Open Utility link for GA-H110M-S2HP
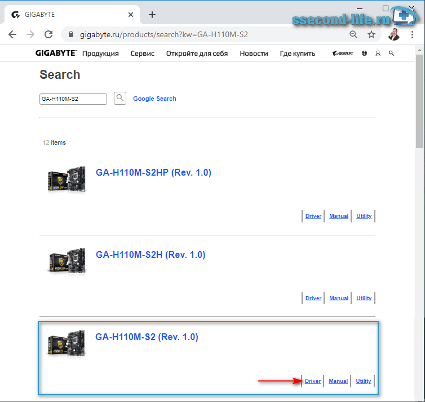425x402 pixels. pyautogui.click(x=364, y=216)
